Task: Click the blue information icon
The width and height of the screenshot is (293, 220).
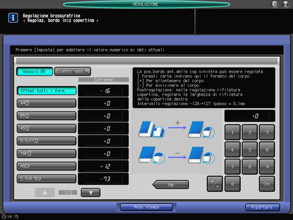Action: pos(13,18)
